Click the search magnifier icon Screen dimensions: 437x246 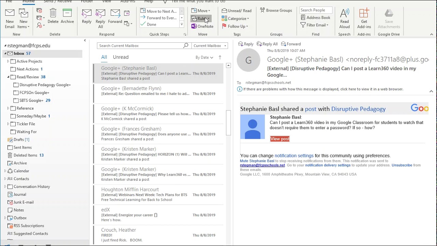(186, 45)
